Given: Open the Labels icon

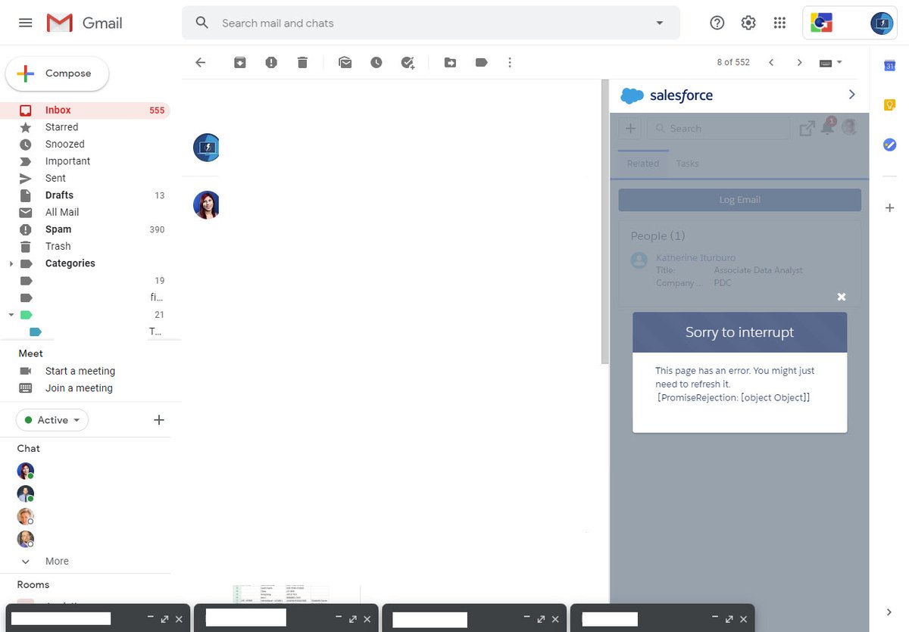Looking at the screenshot, I should coord(481,62).
